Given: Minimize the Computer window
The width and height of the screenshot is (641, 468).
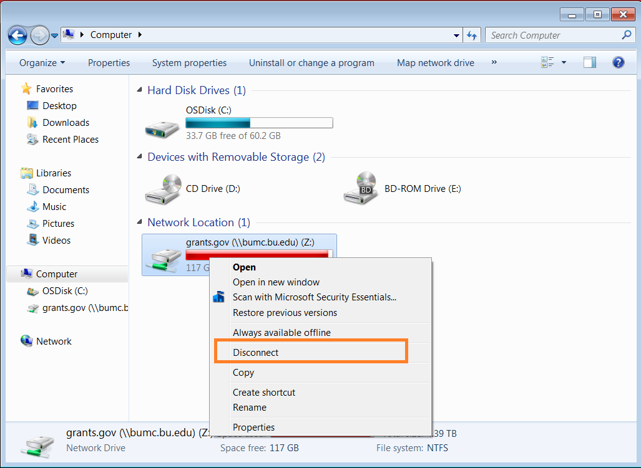Looking at the screenshot, I should pyautogui.click(x=572, y=15).
